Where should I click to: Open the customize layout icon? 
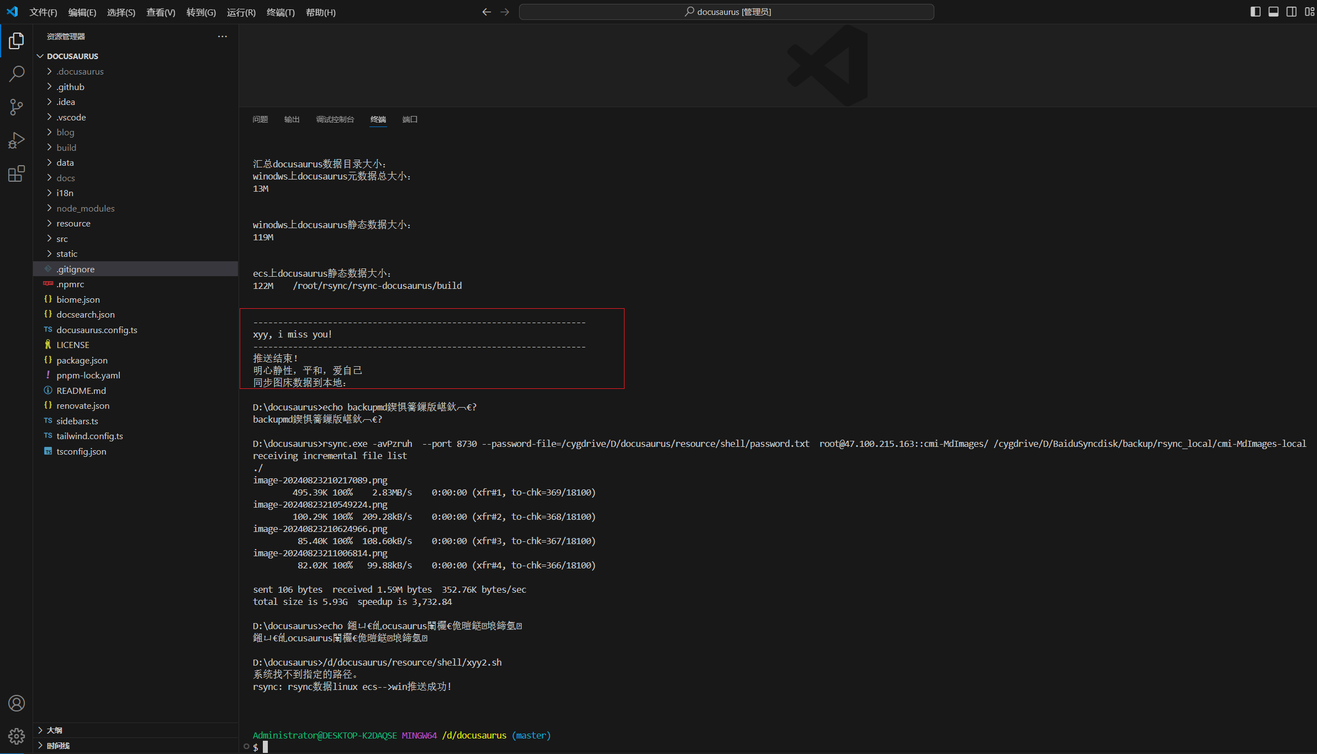pyautogui.click(x=1309, y=12)
